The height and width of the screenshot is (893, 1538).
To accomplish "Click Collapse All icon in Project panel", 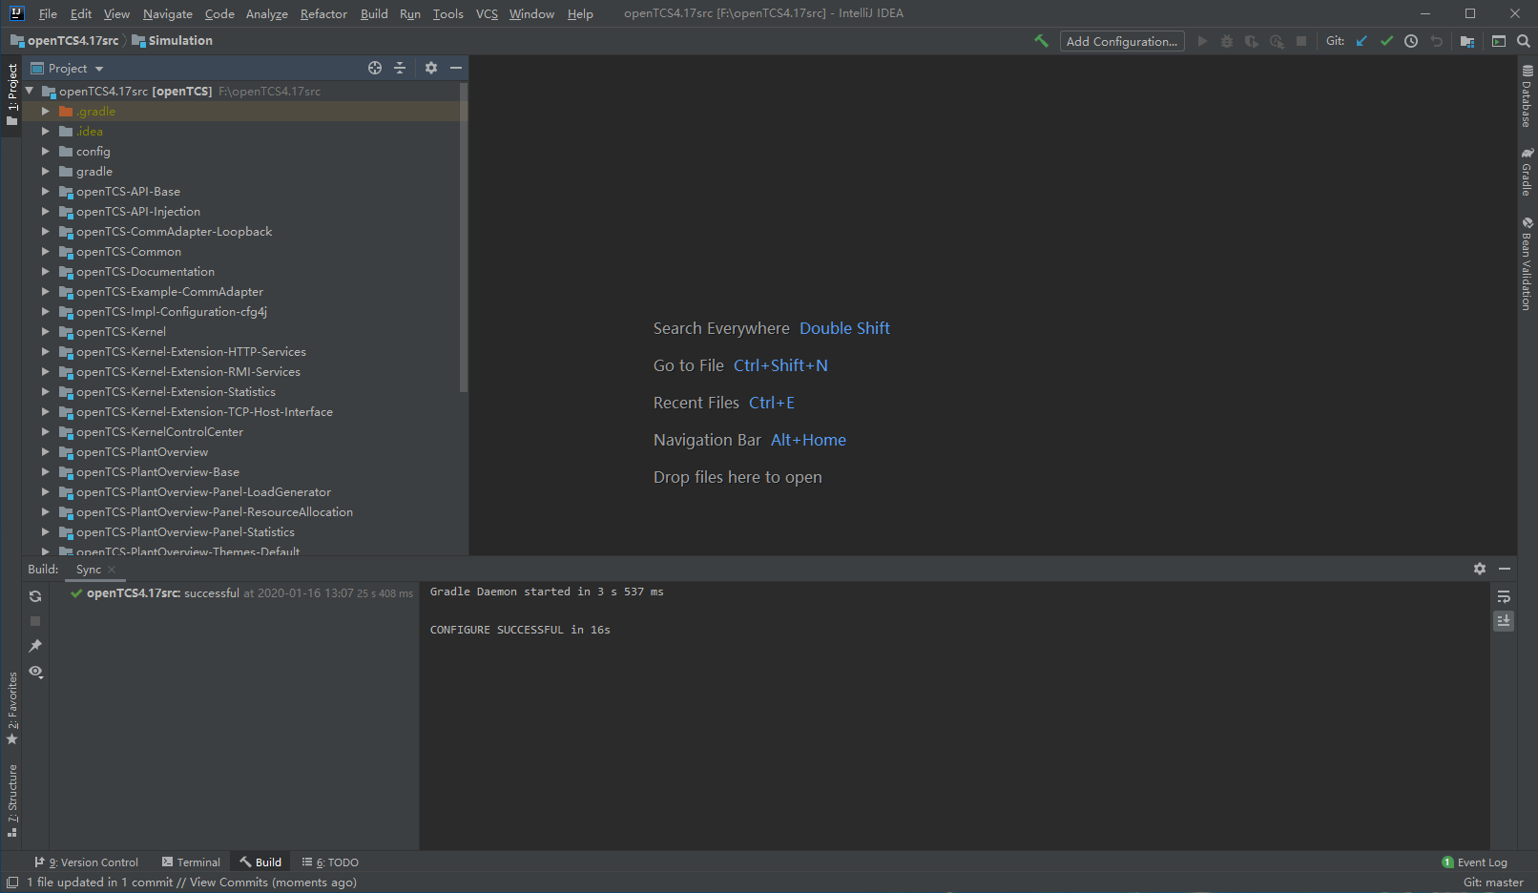I will (400, 68).
